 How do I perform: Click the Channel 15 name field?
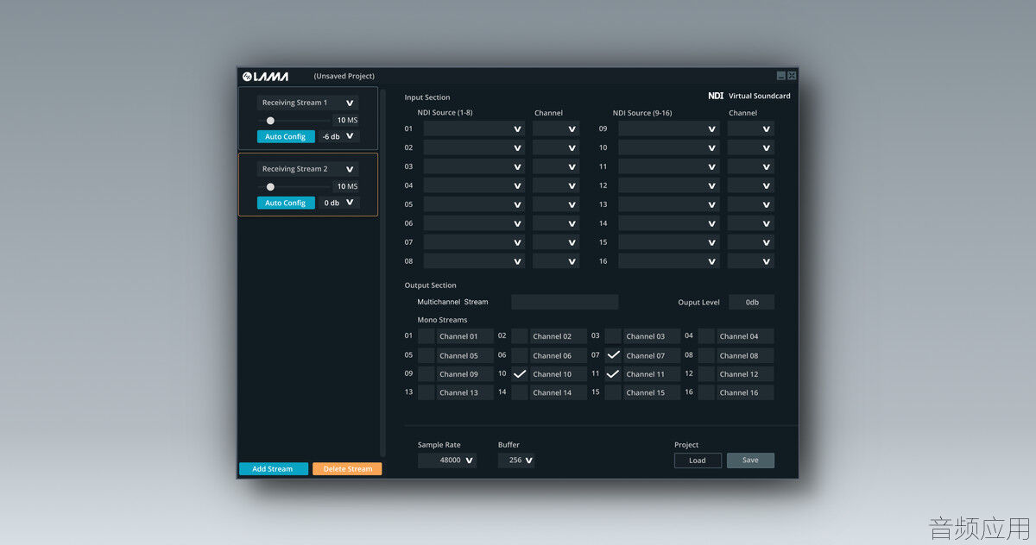coord(652,392)
